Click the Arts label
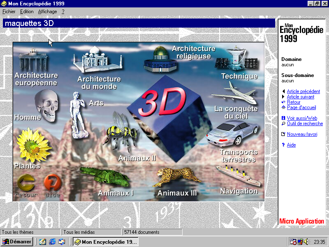Viewport: 329px width, 247px height. pos(96,103)
